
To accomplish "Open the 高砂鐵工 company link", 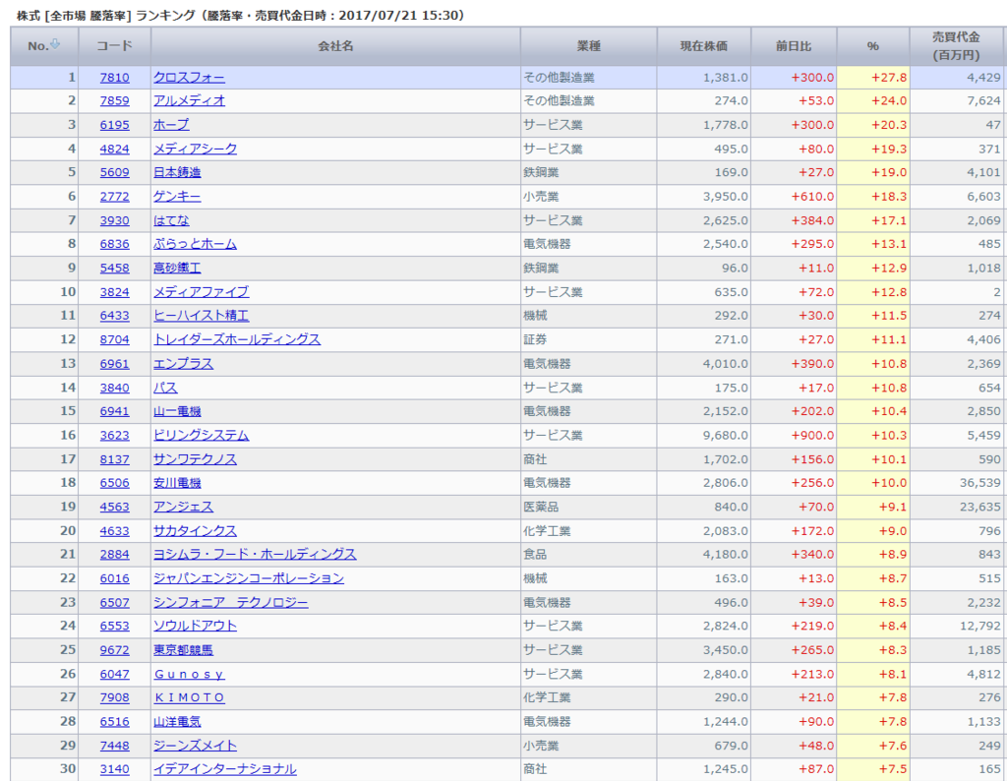I will pyautogui.click(x=177, y=268).
